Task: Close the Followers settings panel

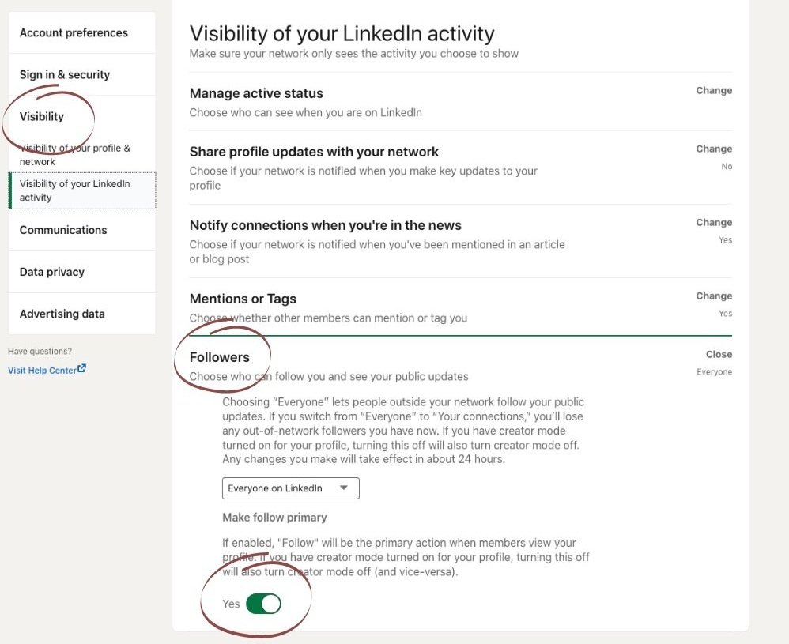Action: click(719, 355)
